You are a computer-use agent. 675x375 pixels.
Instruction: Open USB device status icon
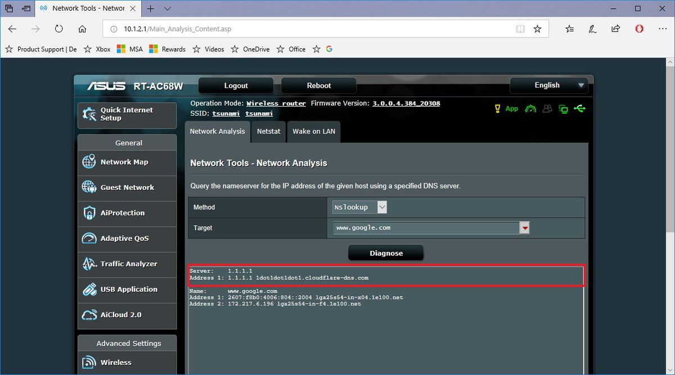click(580, 108)
